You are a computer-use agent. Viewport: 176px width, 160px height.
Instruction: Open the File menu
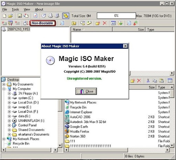pyautogui.click(x=4, y=10)
